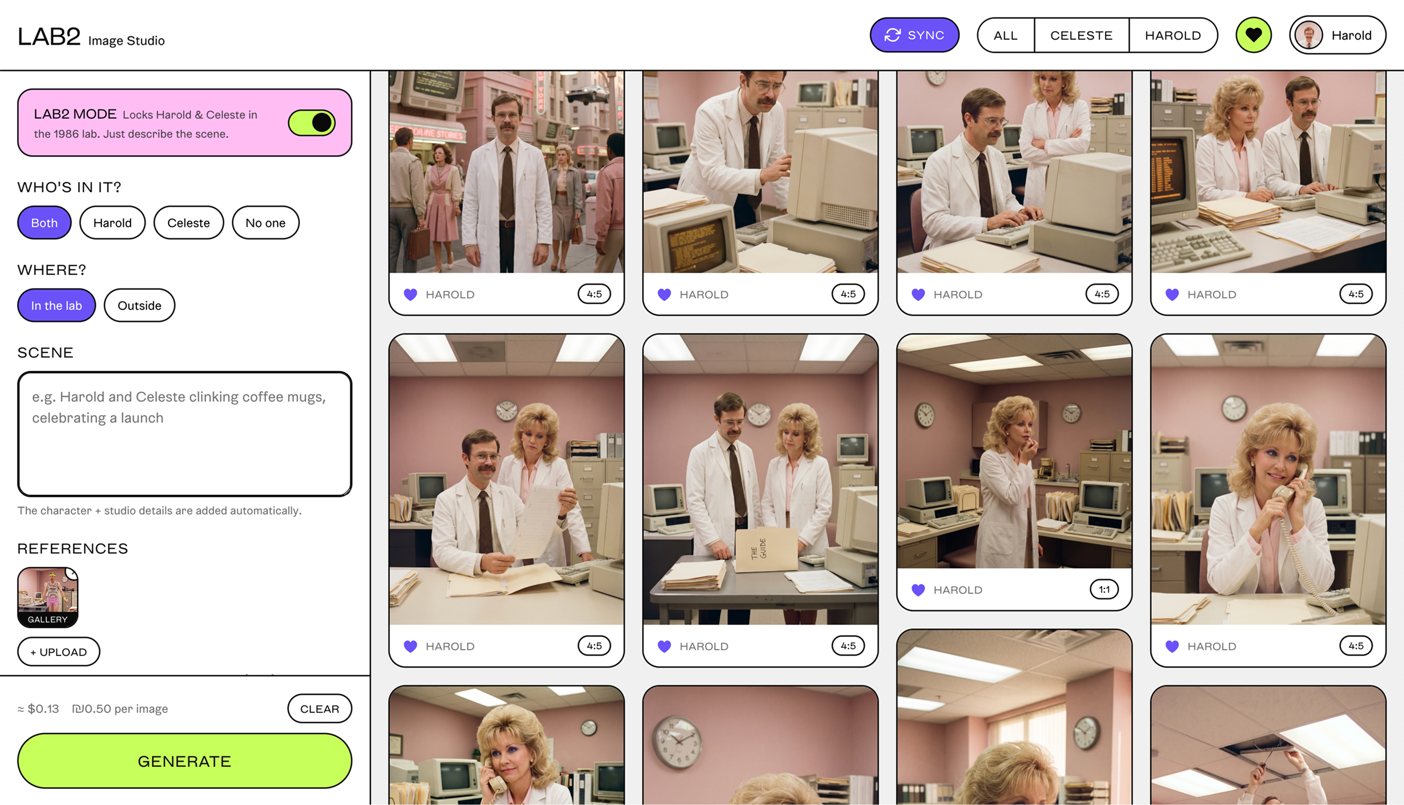The image size is (1404, 805).
Task: Click the 'SCENE' section heading
Action: coord(45,353)
